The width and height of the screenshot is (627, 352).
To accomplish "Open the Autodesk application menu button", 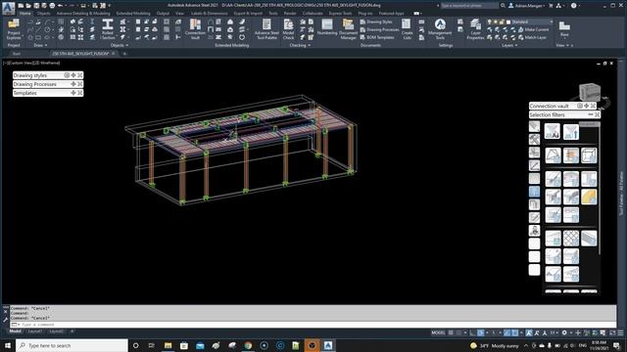I will [9, 8].
